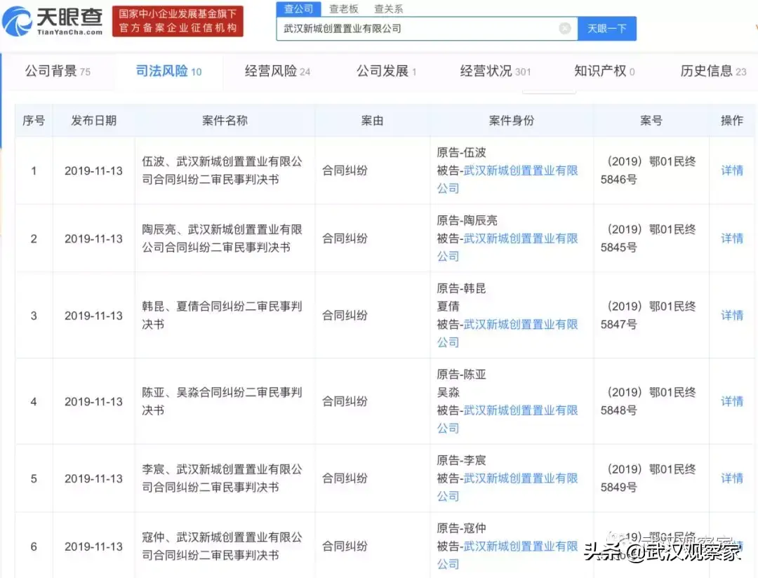Click case name starting with 陶辰亮

coord(222,238)
